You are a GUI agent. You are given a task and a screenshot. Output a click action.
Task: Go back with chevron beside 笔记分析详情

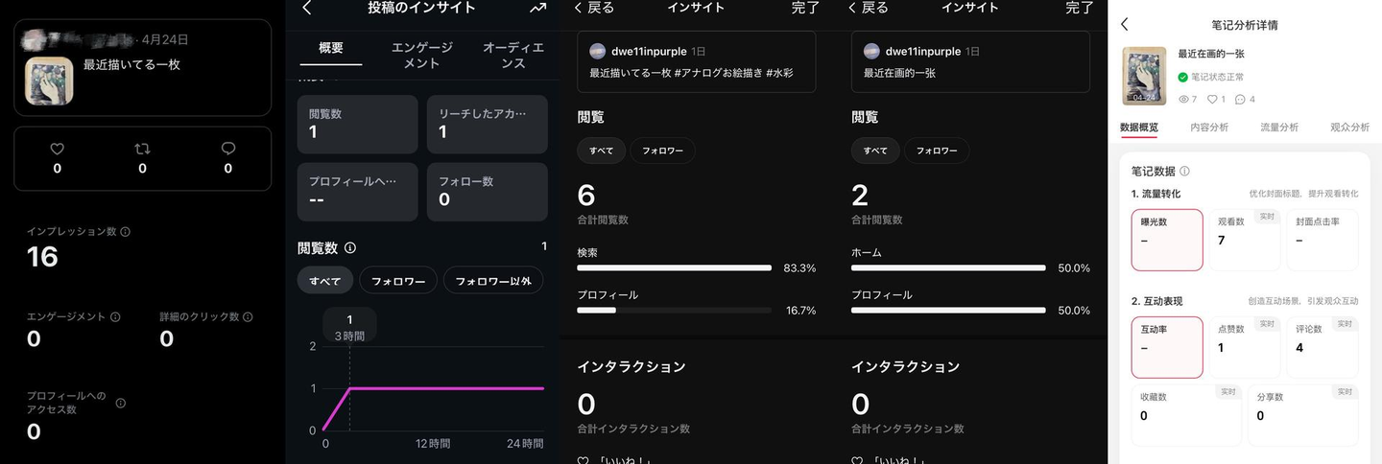coord(1125,25)
